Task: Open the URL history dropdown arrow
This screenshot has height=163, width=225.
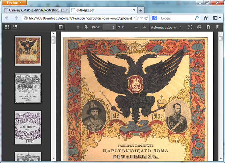Action: (x=142, y=18)
